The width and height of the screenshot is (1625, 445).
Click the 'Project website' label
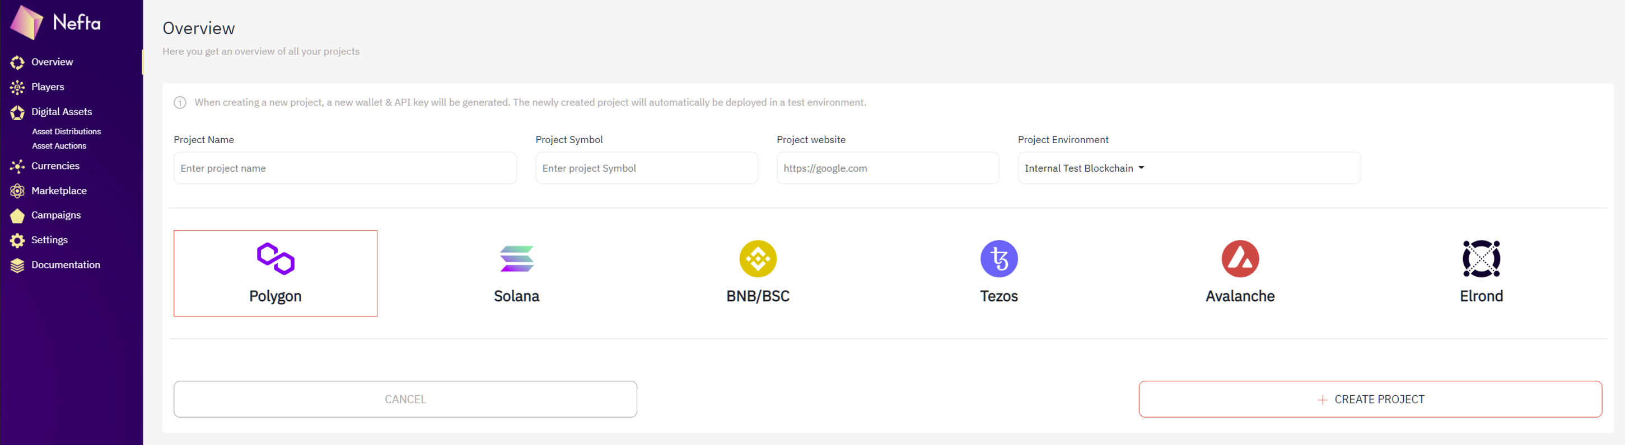tap(811, 140)
